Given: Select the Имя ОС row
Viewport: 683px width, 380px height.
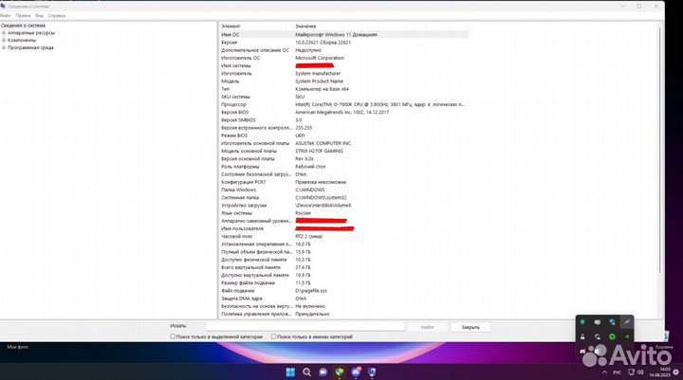Looking at the screenshot, I should click(x=344, y=34).
